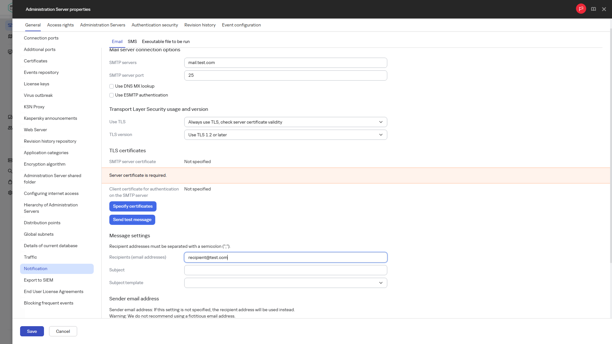Open the users group sidebar icon
Image resolution: width=612 pixels, height=344 pixels.
tap(10, 128)
